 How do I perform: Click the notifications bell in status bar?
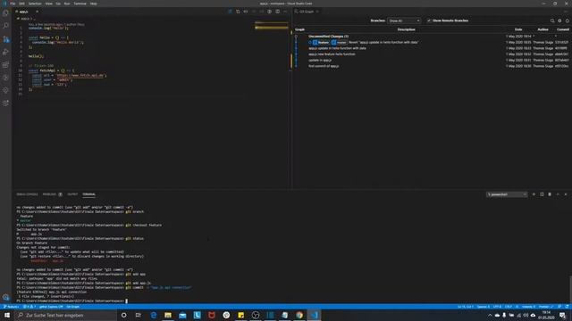(x=567, y=307)
